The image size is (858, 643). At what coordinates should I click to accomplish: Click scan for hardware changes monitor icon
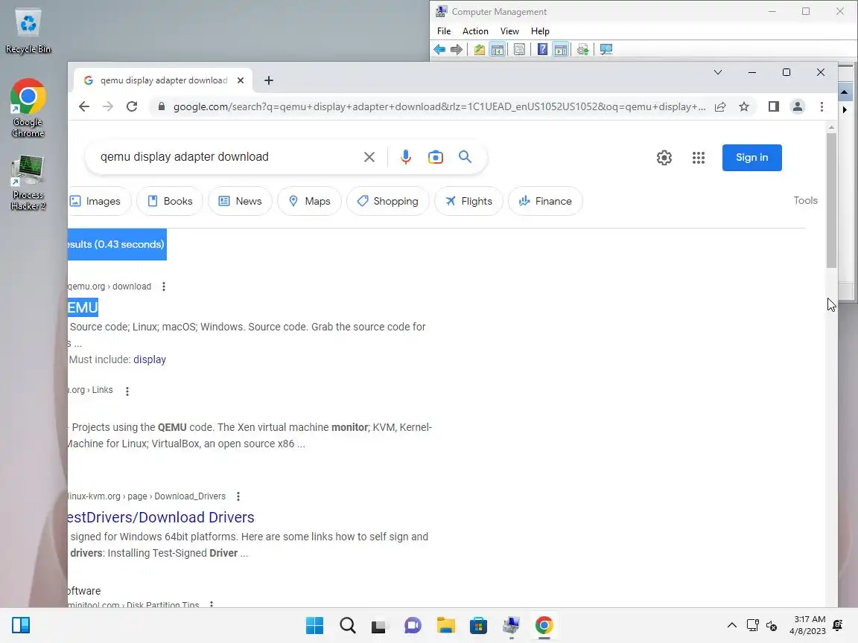(x=606, y=50)
